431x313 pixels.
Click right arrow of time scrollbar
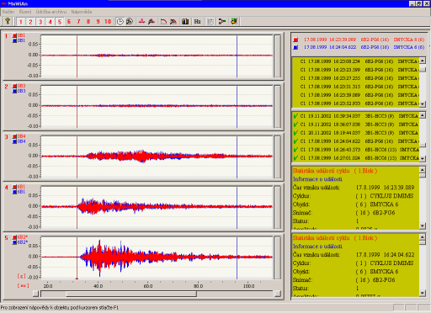(277, 294)
